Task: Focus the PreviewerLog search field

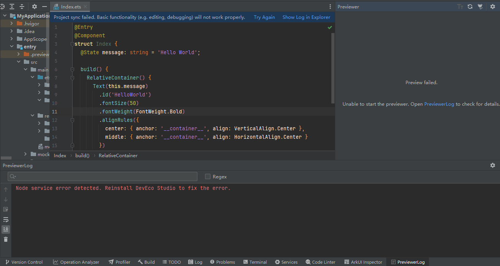Action: [x=104, y=176]
